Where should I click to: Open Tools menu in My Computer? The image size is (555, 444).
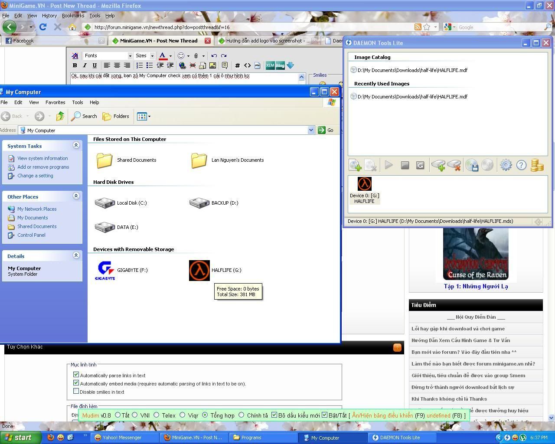[78, 102]
